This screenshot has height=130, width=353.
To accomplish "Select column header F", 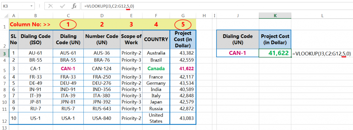I will click(x=156, y=16).
